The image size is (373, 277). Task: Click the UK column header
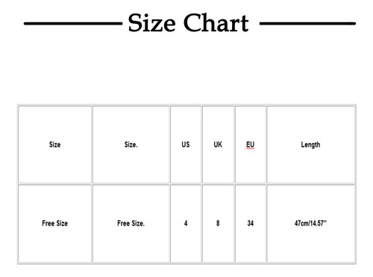pos(218,144)
